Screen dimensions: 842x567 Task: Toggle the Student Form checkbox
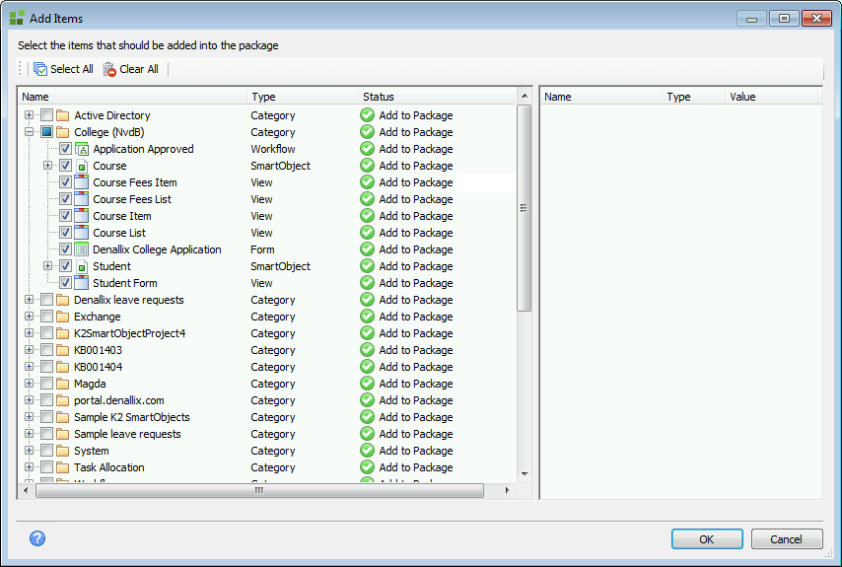(65, 283)
